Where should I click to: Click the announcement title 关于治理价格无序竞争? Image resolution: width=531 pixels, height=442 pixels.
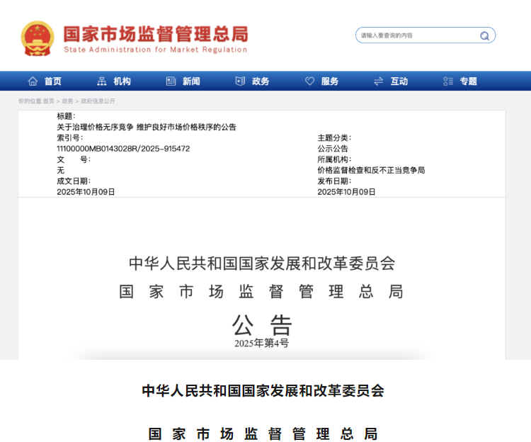click(x=147, y=127)
